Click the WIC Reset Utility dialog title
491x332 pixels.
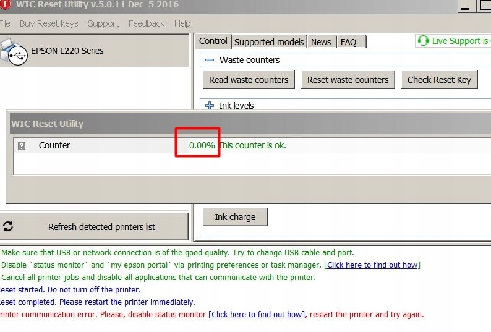tap(47, 124)
